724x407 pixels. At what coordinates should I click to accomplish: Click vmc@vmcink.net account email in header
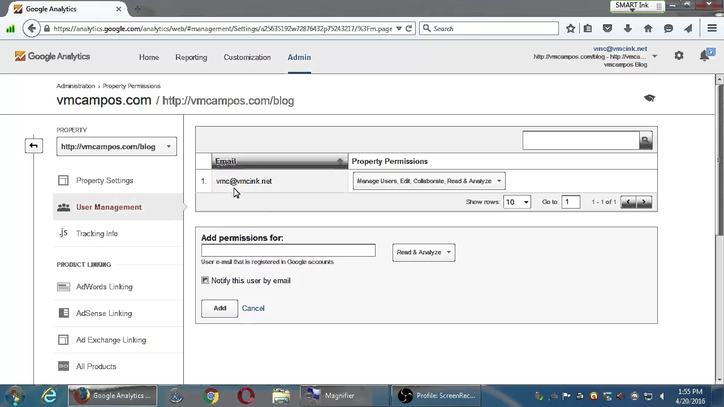[x=620, y=49]
